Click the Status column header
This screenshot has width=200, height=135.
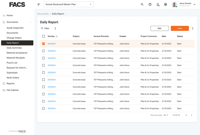[x=180, y=36]
